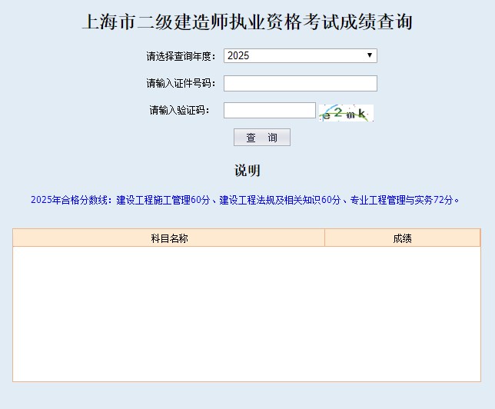This screenshot has width=495, height=409.
Task: Click the captcha code (验证码) input box
Action: point(269,111)
